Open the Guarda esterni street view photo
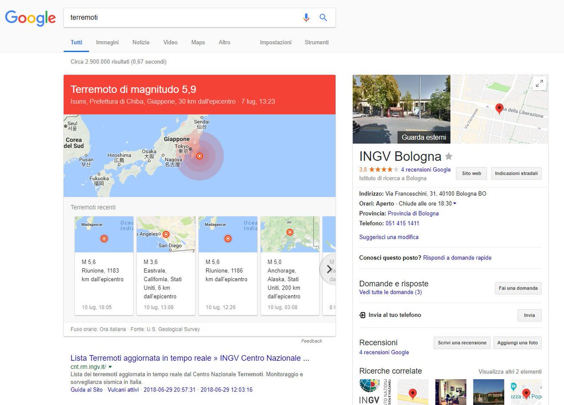Viewport: 564px width, 405px height. (401, 109)
